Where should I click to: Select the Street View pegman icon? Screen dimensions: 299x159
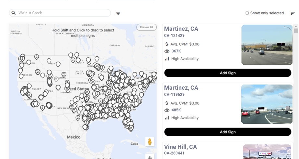pyautogui.click(x=149, y=142)
